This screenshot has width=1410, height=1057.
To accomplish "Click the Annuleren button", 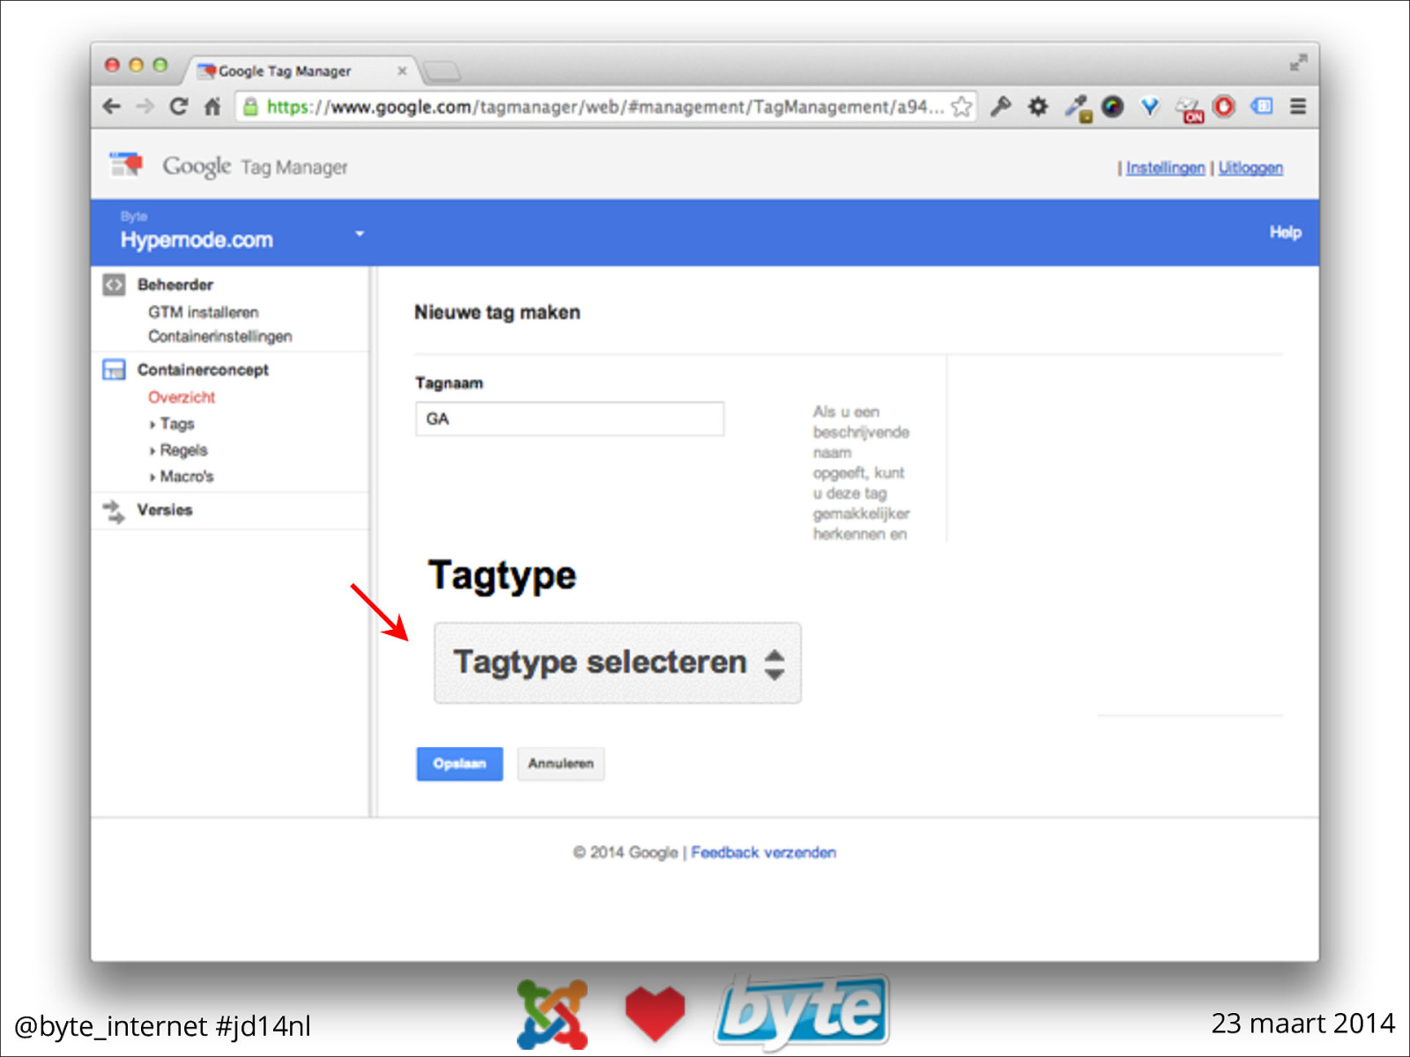I will click(560, 764).
